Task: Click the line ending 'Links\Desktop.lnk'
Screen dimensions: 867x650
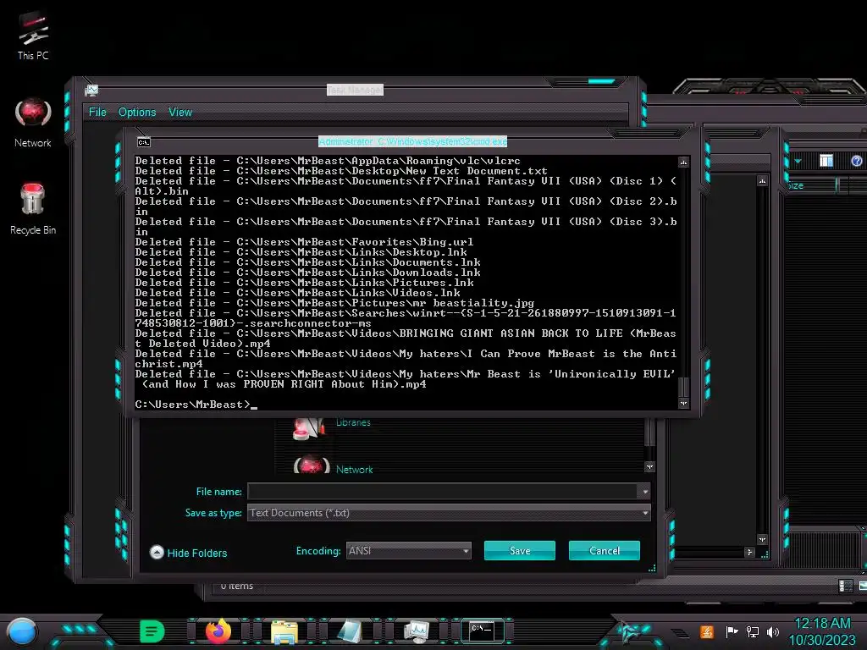Action: 301,252
